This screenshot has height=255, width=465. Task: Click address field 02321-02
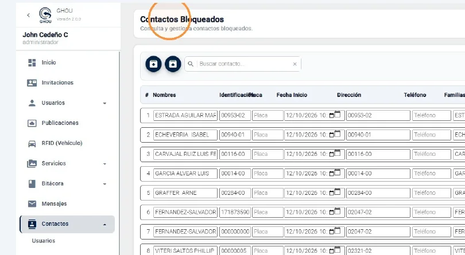(378, 250)
